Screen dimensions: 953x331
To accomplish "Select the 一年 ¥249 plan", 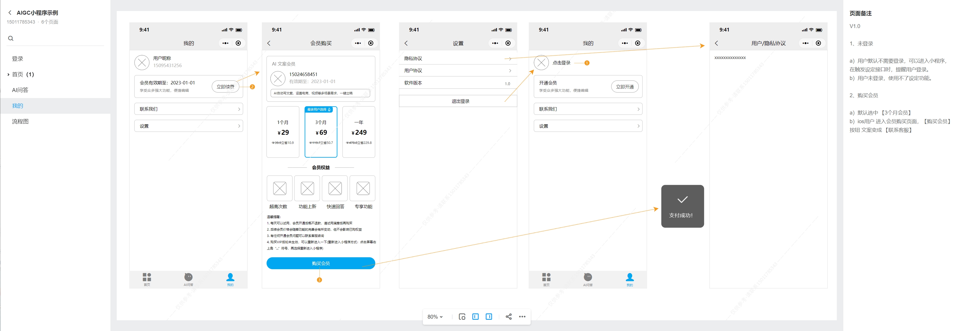I will [359, 132].
